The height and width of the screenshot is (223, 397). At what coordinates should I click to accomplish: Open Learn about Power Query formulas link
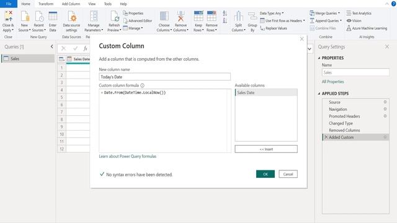point(128,156)
